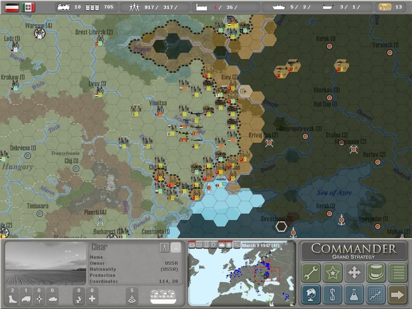Click the truck movement cost icon
This screenshot has height=309, width=412.
(x=26, y=299)
